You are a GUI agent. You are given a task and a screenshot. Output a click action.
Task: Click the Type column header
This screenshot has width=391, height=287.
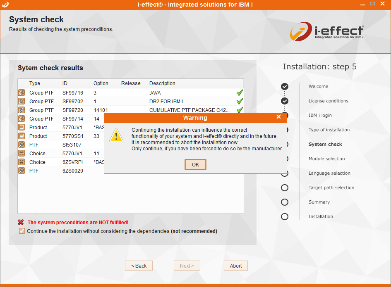[35, 83]
